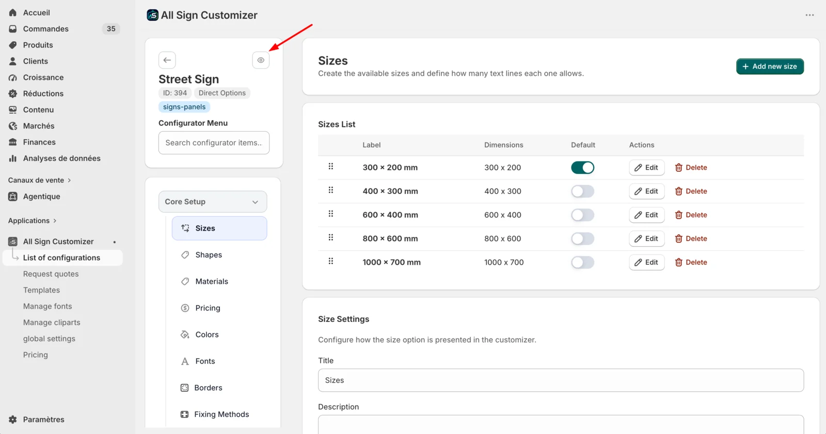Image resolution: width=826 pixels, height=434 pixels.
Task: Click the drag handle for 1000 × 700 mm
Action: [x=331, y=262]
